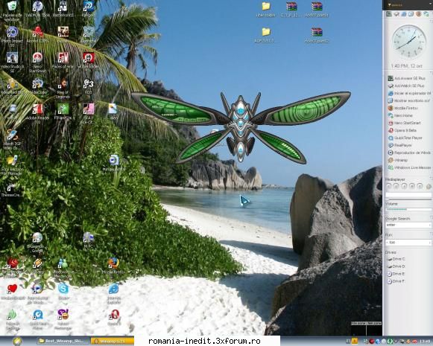Click the third Mediaplayer control button

(x=404, y=186)
